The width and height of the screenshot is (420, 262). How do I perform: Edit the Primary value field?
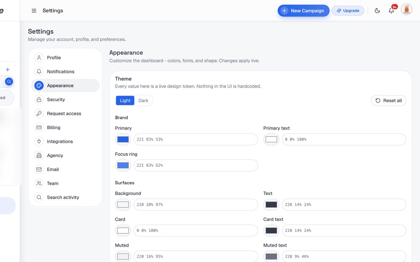tap(196, 139)
